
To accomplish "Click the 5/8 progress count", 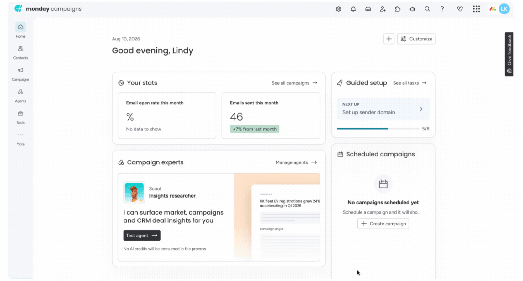I will coord(426,129).
